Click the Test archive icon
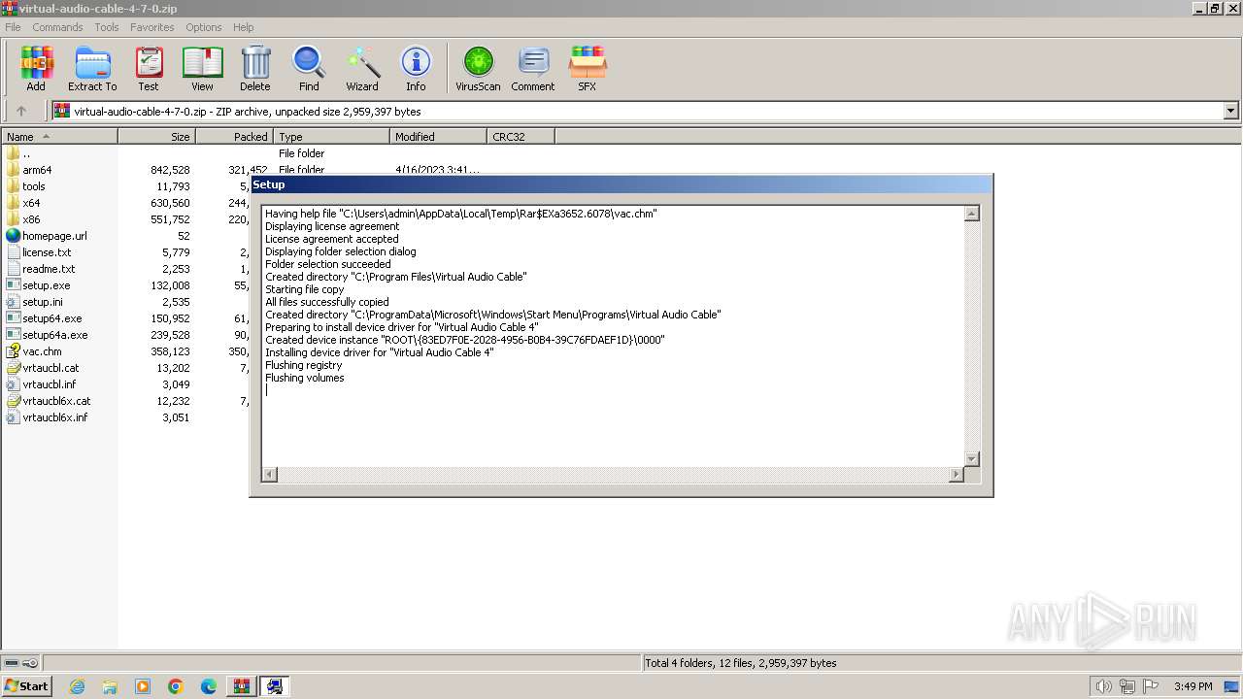The height and width of the screenshot is (699, 1243). [x=148, y=68]
